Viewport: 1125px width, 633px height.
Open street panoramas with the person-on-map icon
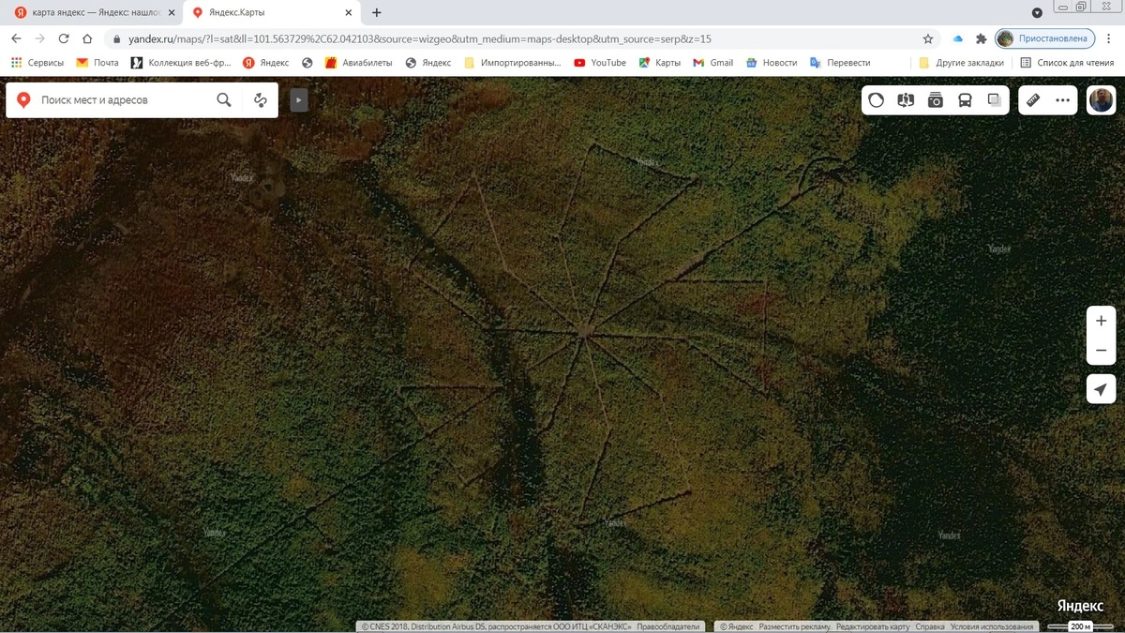coord(906,100)
